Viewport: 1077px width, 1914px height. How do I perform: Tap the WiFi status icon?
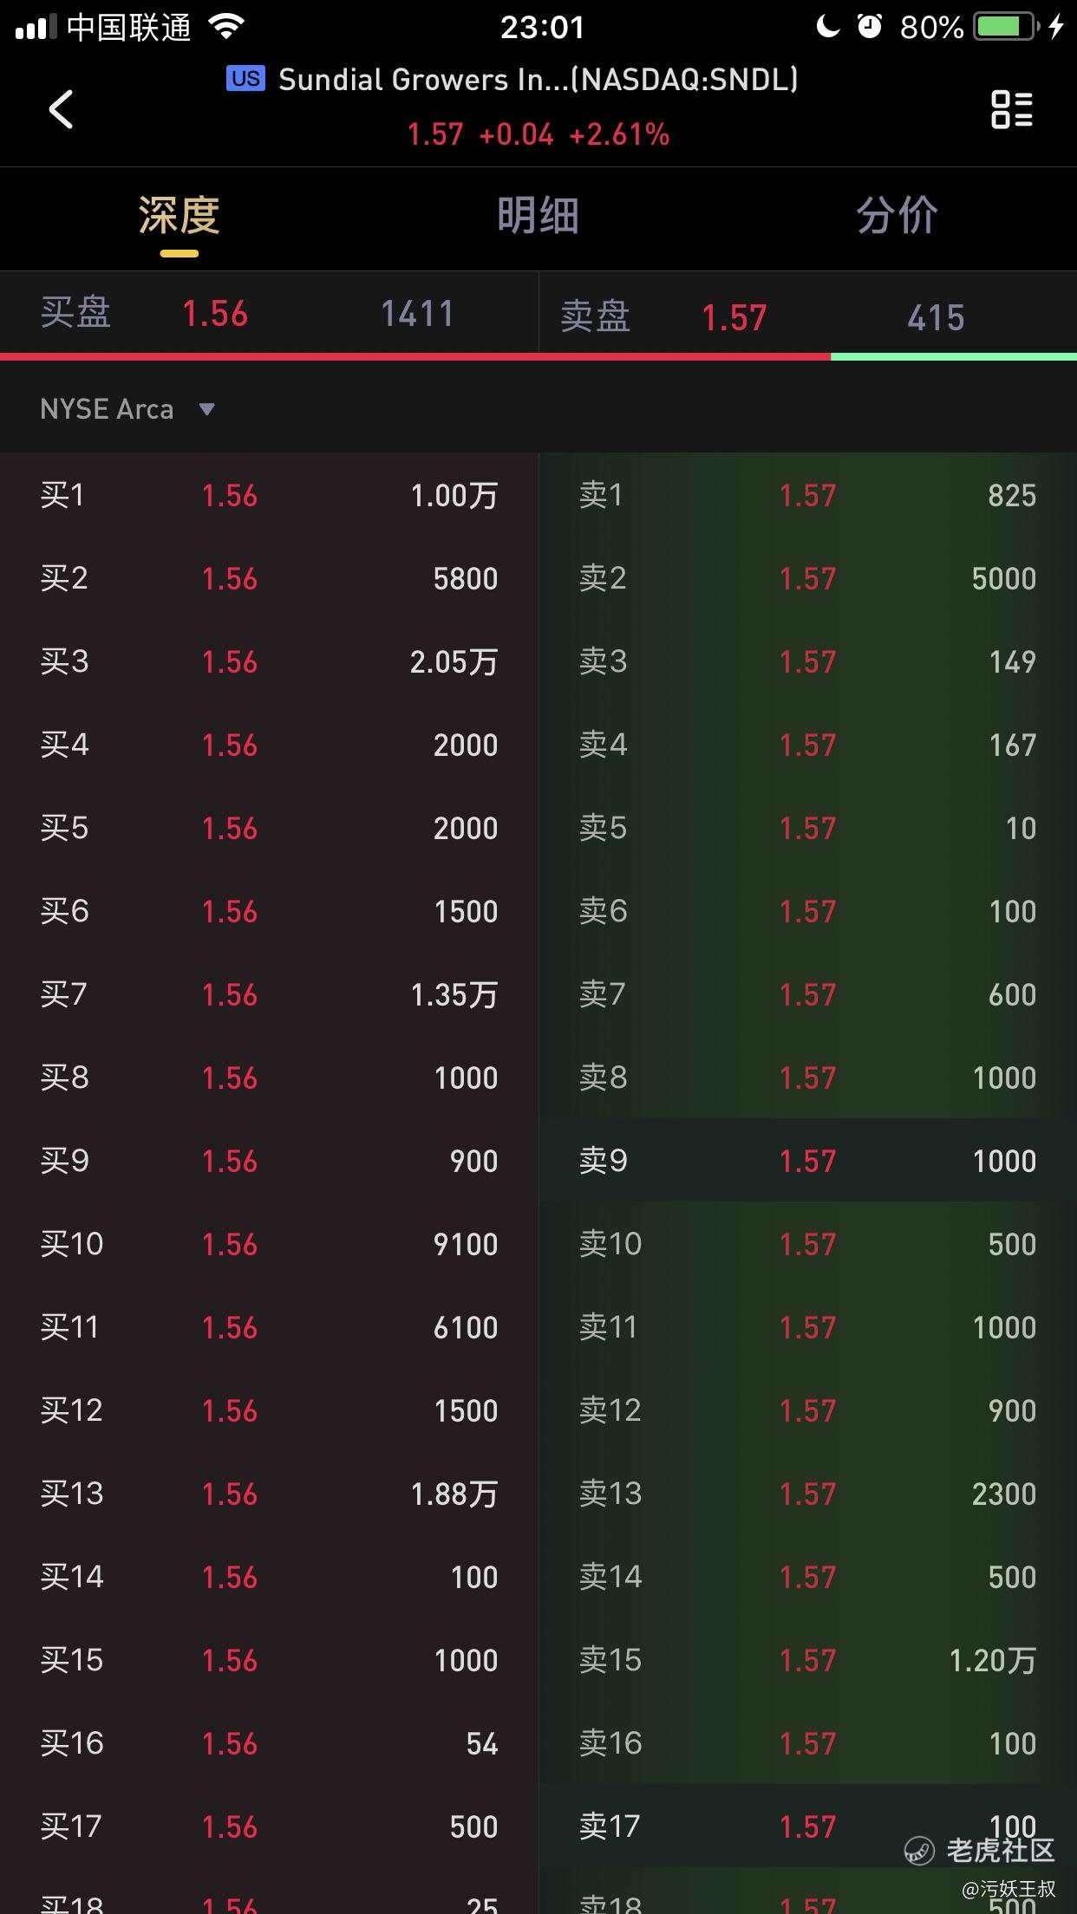(x=226, y=27)
